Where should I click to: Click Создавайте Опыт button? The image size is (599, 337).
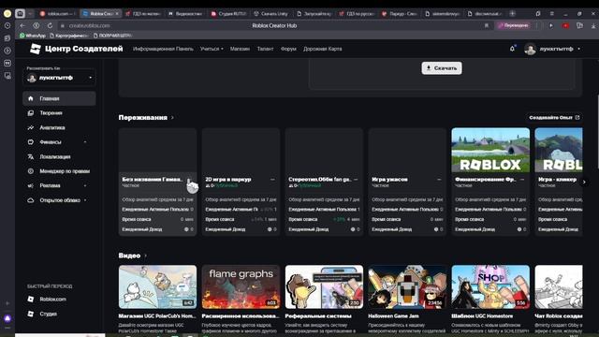(554, 117)
